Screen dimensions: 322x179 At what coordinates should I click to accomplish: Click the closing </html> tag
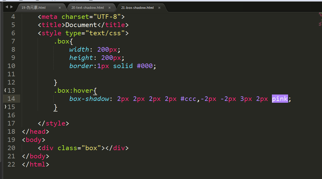pos(35,164)
